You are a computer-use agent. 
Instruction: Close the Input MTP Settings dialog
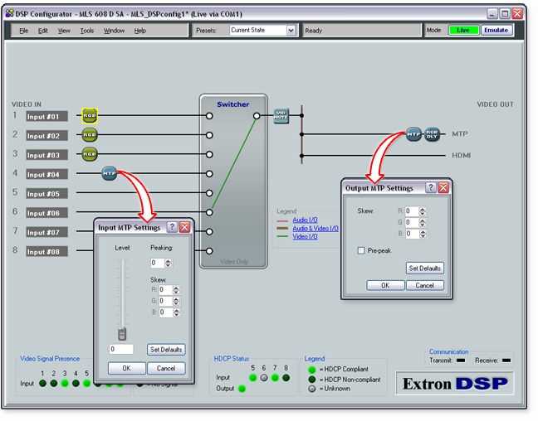[x=184, y=227]
